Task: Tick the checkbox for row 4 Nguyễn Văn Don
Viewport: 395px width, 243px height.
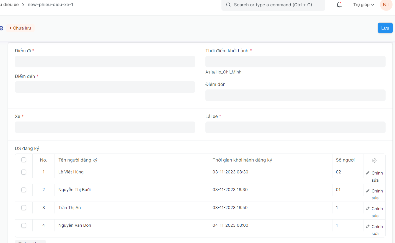Action: [24, 225]
